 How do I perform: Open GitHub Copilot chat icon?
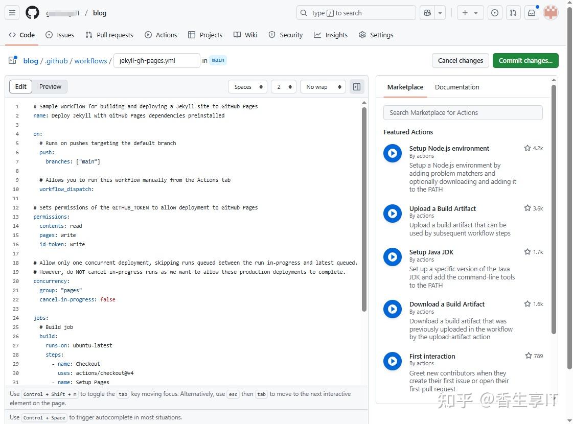point(427,13)
